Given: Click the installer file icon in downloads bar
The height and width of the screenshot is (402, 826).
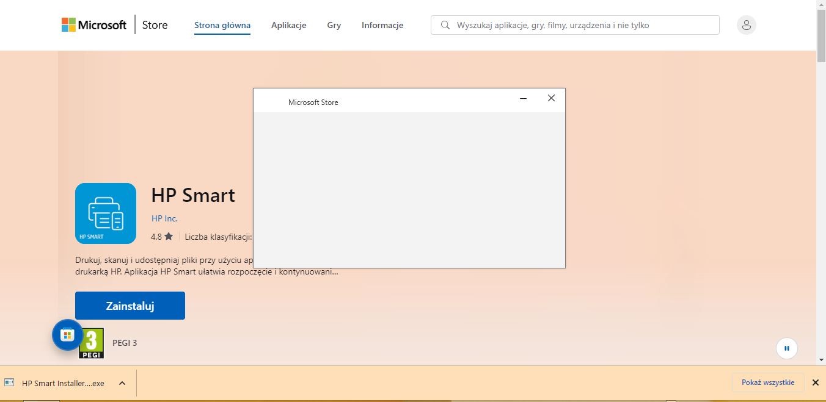Looking at the screenshot, I should click(9, 383).
